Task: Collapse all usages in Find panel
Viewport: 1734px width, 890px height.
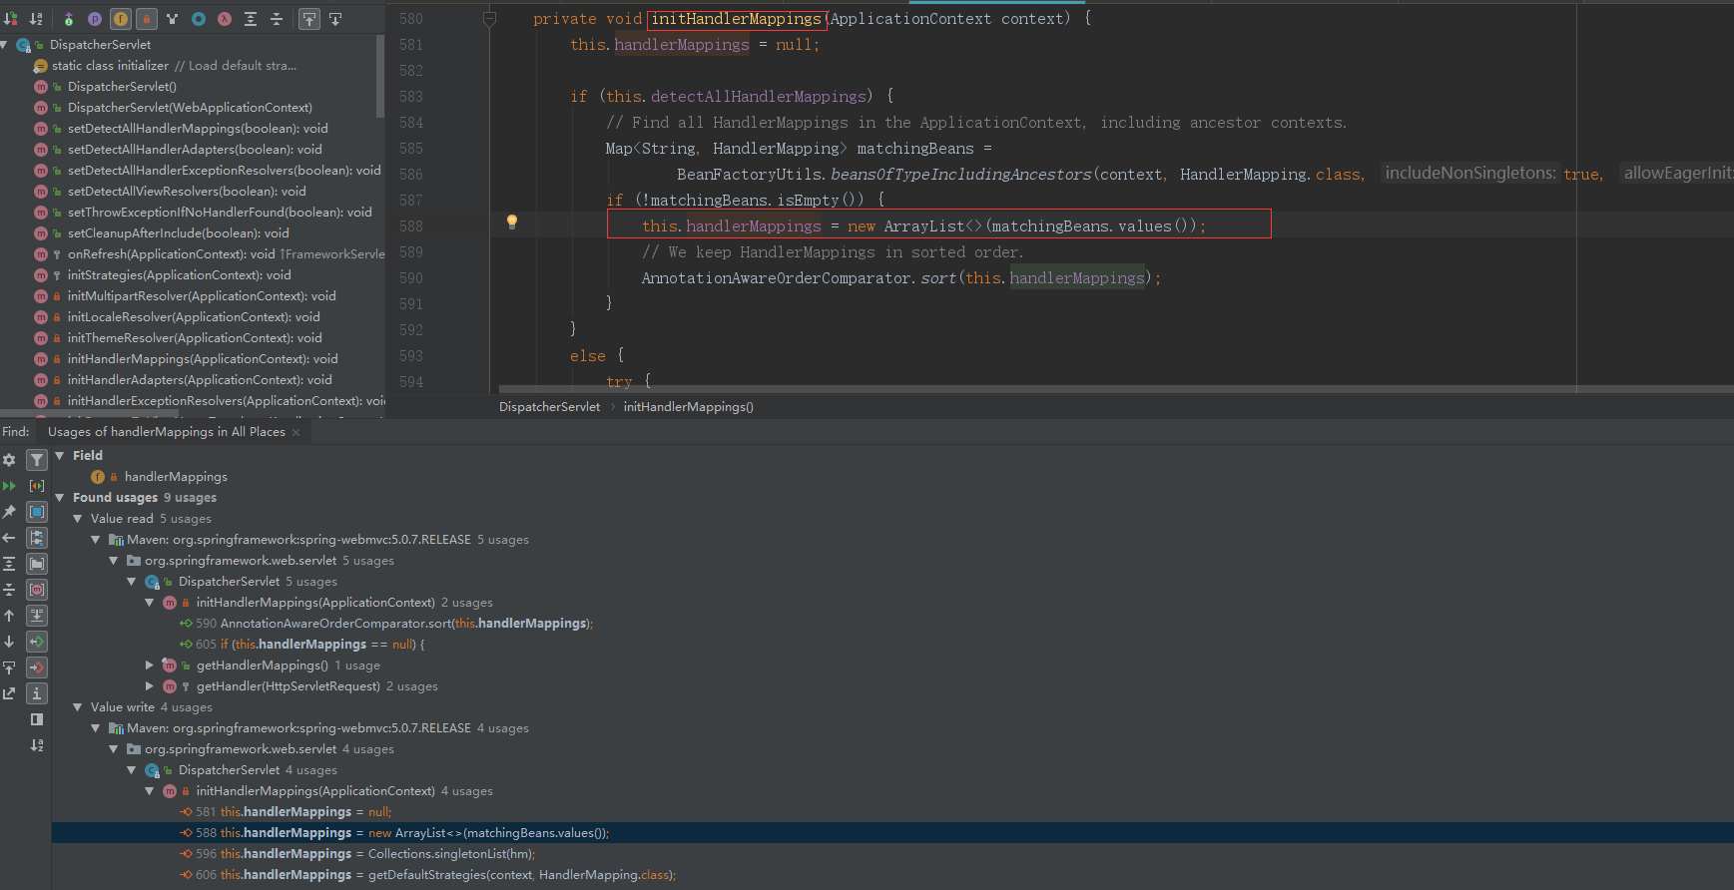Action: pos(9,590)
